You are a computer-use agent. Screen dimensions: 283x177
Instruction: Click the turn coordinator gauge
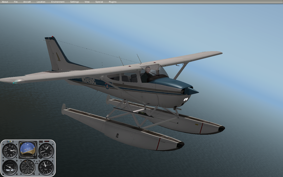coord(10,167)
